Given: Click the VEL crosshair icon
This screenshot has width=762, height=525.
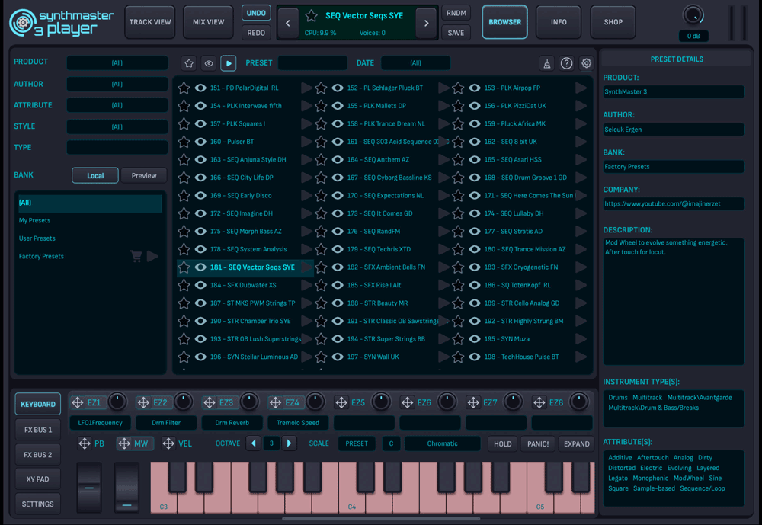Looking at the screenshot, I should tap(168, 443).
